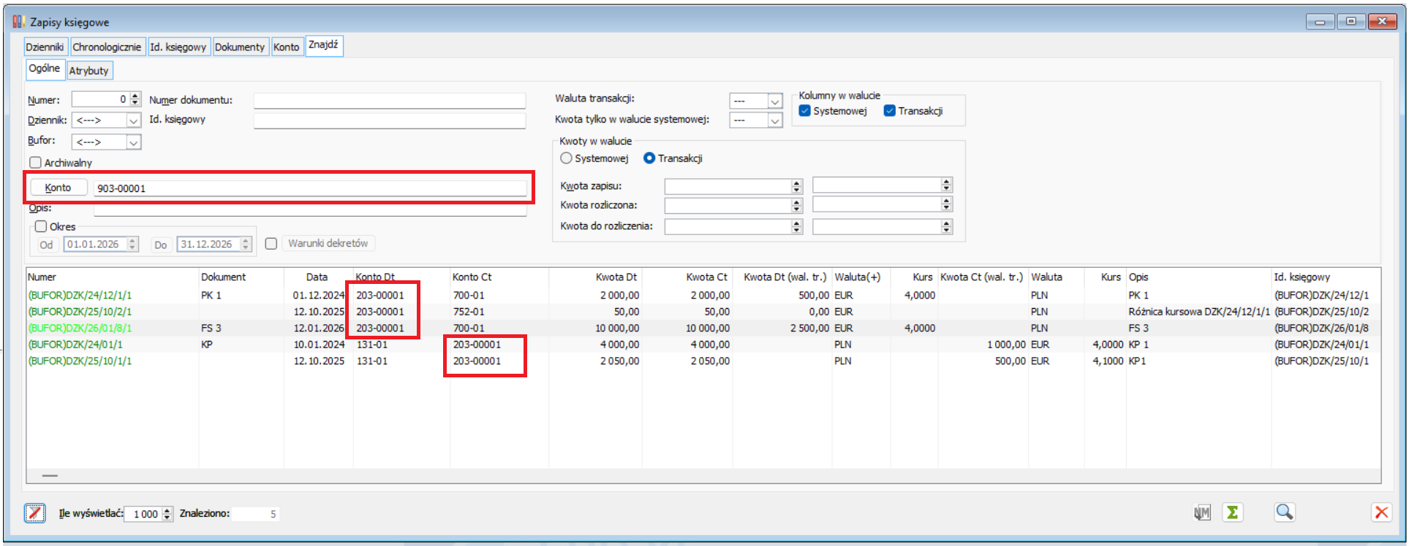This screenshot has width=1409, height=546.
Task: Enable the Archiwalny checkbox
Action: (35, 163)
